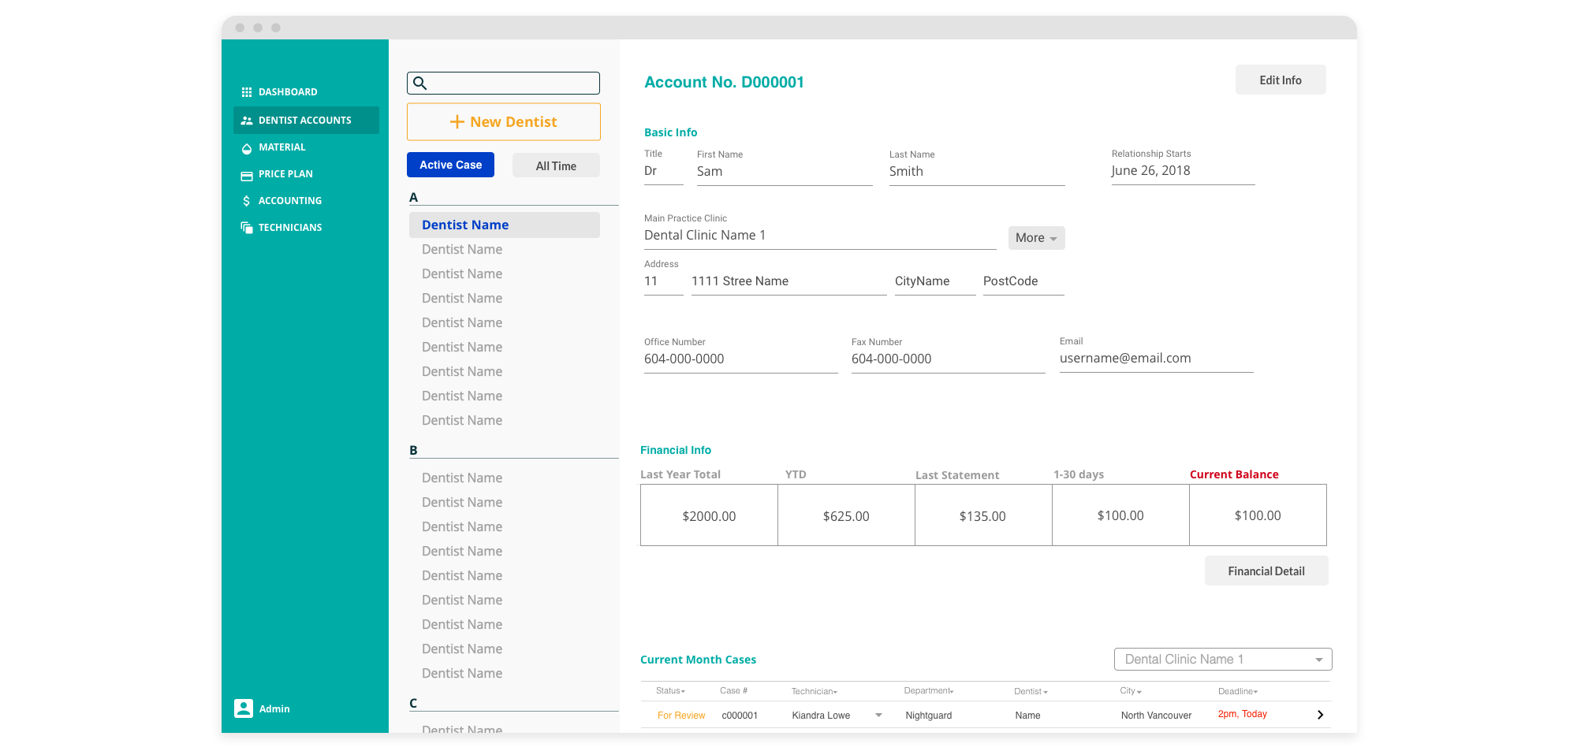The height and width of the screenshot is (751, 1577).
Task: Open the Price Plan section
Action: [x=286, y=173]
